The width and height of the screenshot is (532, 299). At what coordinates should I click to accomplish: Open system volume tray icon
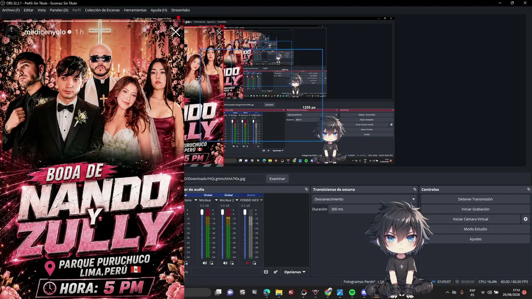pos(490,293)
